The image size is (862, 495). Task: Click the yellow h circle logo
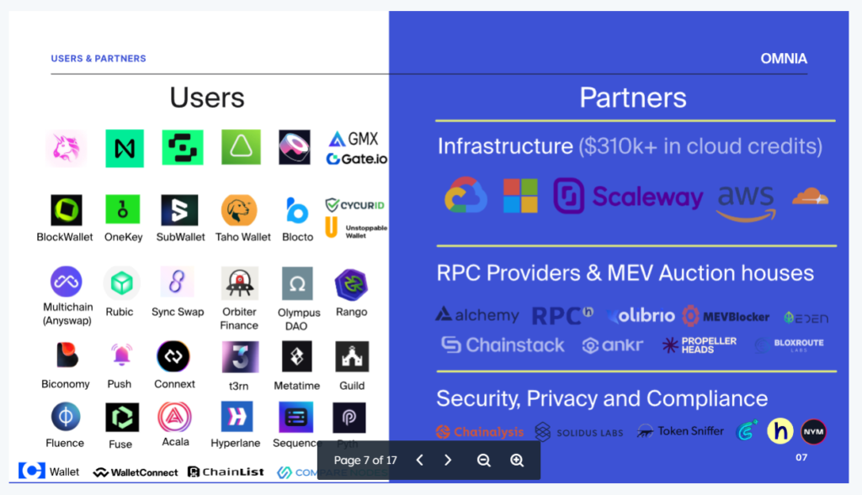[x=780, y=431]
